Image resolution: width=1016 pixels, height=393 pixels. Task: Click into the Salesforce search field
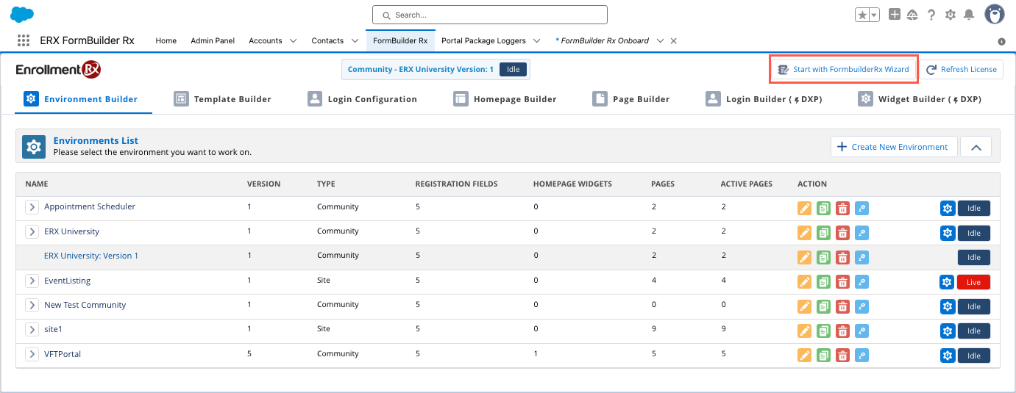click(x=490, y=15)
